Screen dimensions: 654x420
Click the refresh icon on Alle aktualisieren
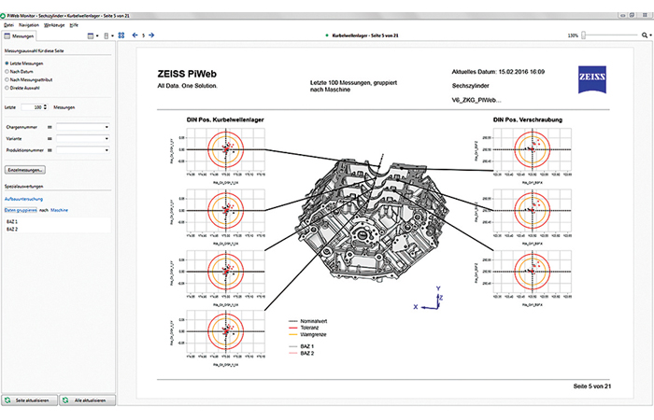tap(65, 400)
